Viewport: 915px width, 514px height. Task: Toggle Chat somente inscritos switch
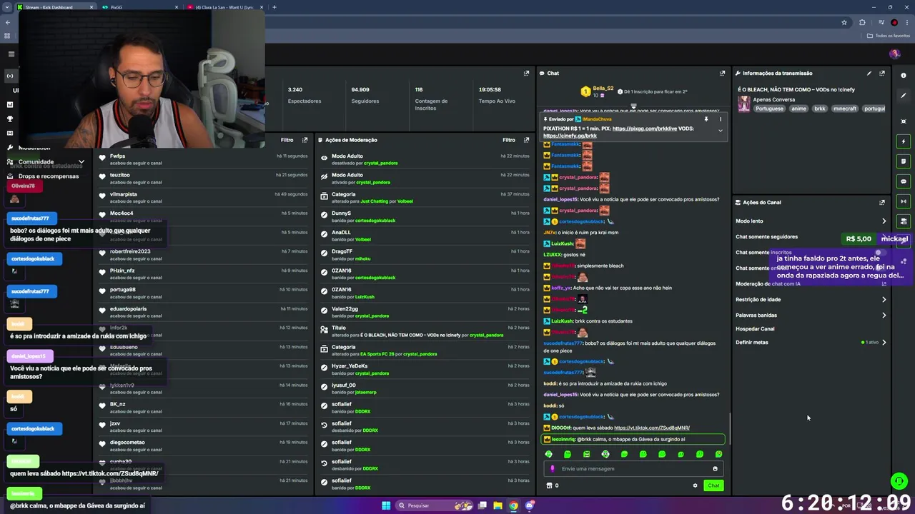coord(880,252)
